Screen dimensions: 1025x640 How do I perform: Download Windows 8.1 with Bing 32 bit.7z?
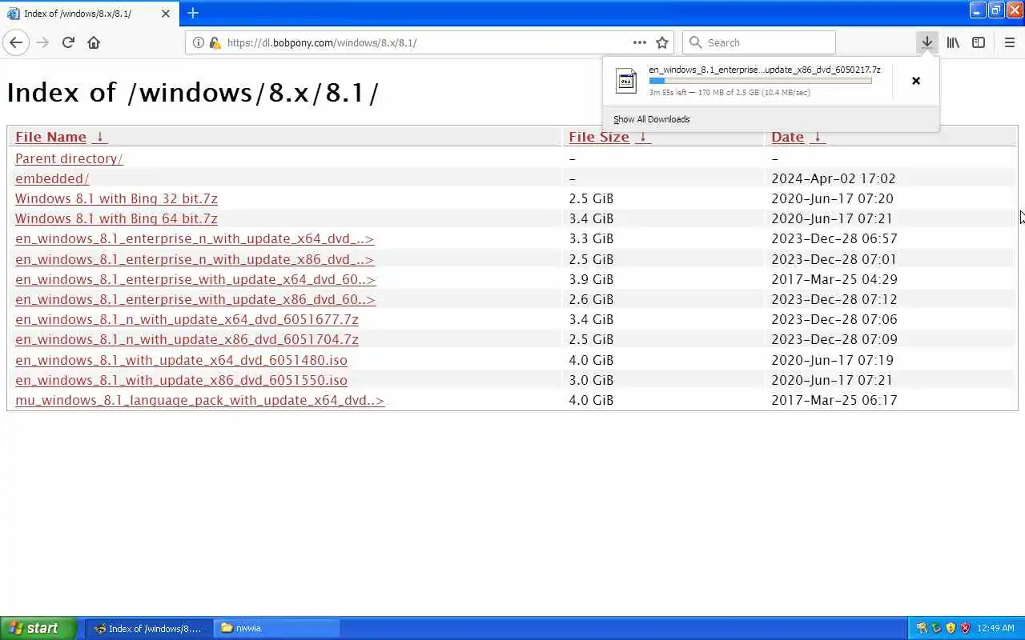[116, 198]
